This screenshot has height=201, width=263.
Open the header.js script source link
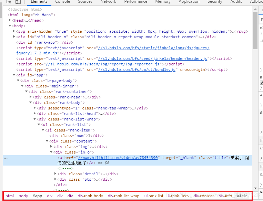click(153, 59)
